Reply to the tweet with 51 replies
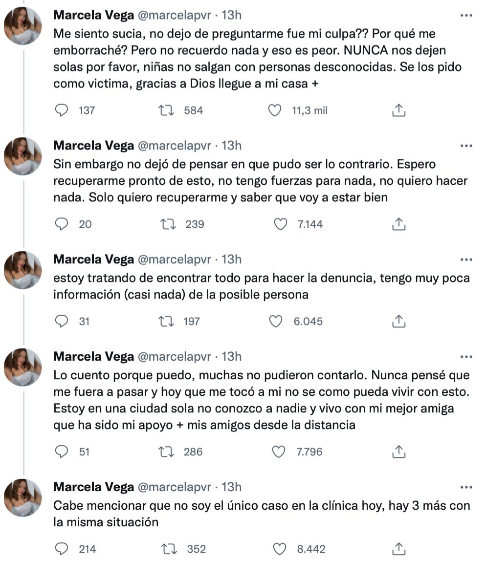The image size is (486, 562). [61, 452]
